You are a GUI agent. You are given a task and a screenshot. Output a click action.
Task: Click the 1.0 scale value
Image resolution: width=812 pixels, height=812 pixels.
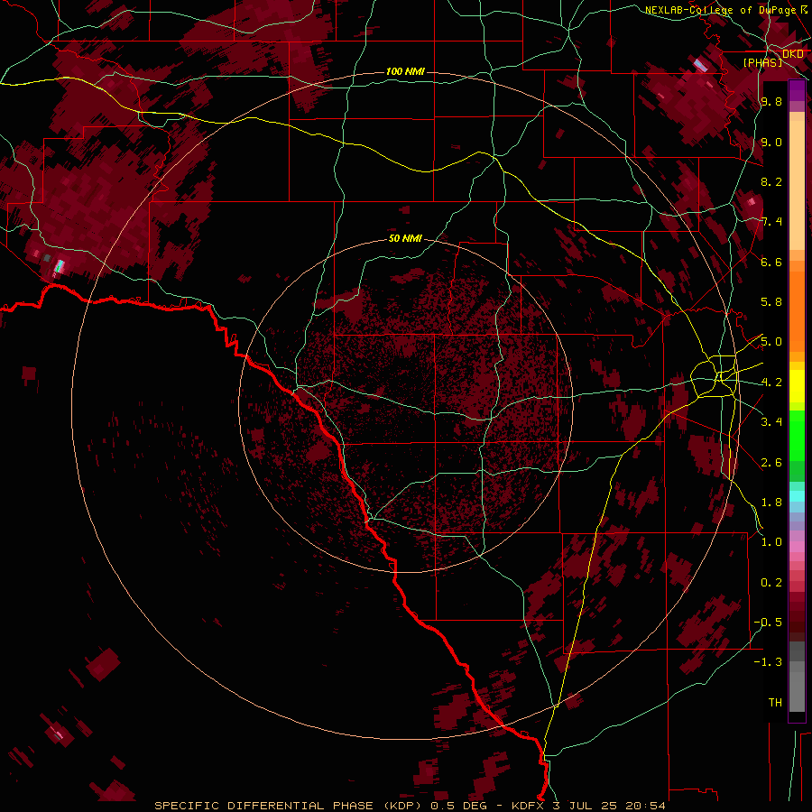point(771,542)
